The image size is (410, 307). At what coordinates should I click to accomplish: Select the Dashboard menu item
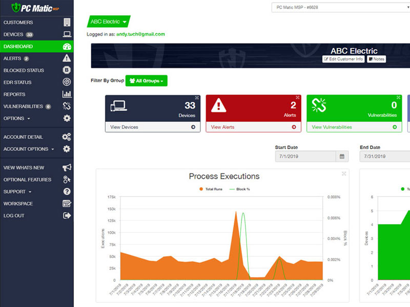(36, 47)
